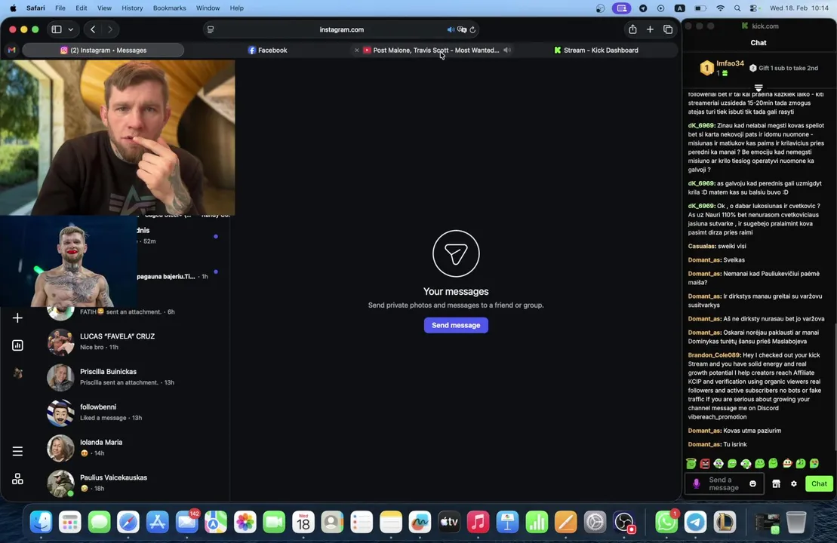Click the shirtless fighter picture thumbnail

click(x=69, y=262)
